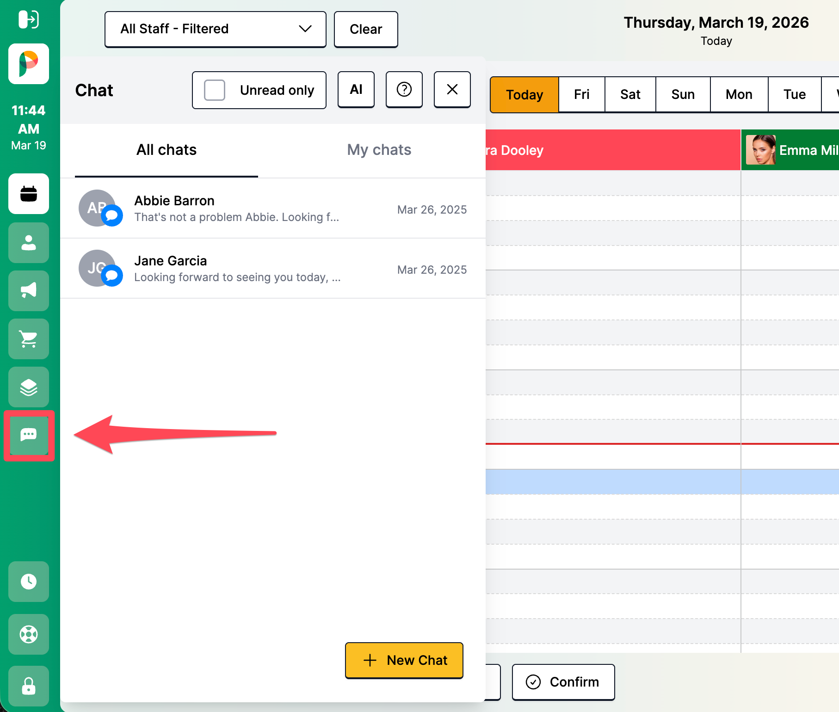The width and height of the screenshot is (839, 712).
Task: Open the layers stack icon
Action: click(29, 387)
